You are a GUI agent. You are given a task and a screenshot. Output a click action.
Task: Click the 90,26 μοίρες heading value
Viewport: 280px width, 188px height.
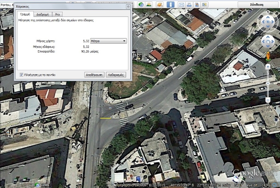pos(89,52)
